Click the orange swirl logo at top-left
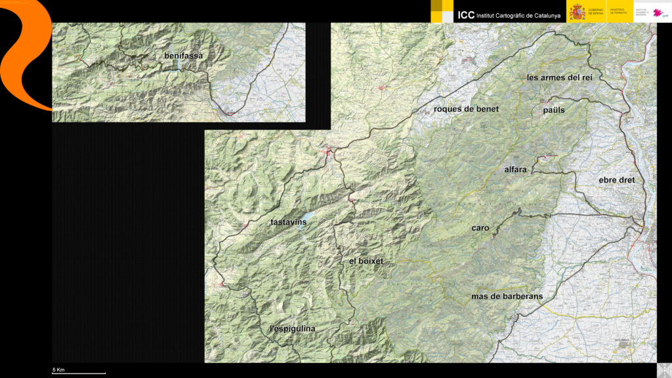This screenshot has height=378, width=672. pos(25,52)
